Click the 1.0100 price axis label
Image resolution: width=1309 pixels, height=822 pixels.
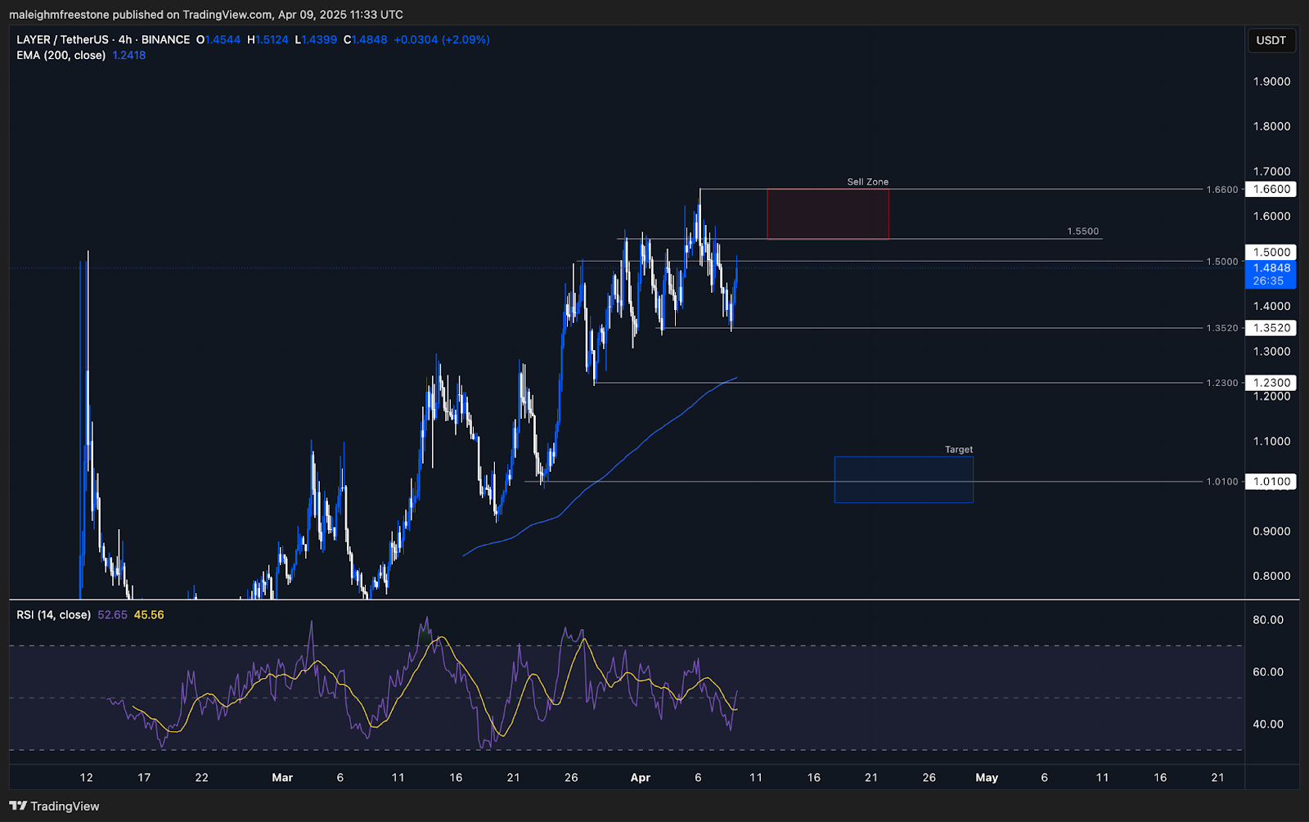[1271, 482]
